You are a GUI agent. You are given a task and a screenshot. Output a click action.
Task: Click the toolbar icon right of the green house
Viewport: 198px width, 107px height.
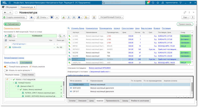[x=69, y=17]
